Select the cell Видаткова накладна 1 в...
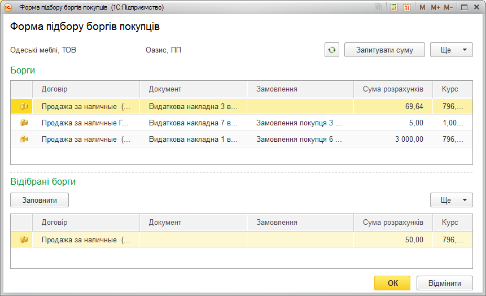This screenshot has height=296, width=486. point(194,140)
